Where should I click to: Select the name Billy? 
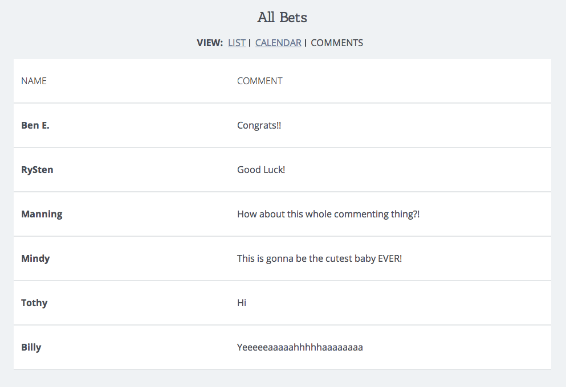point(31,347)
